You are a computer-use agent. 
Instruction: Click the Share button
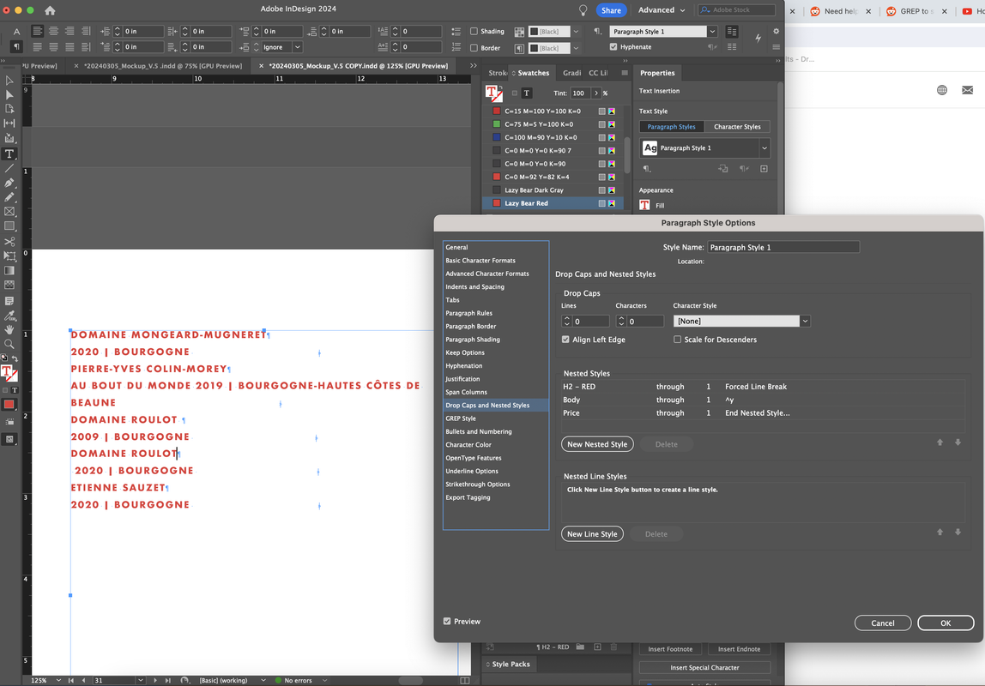(611, 10)
